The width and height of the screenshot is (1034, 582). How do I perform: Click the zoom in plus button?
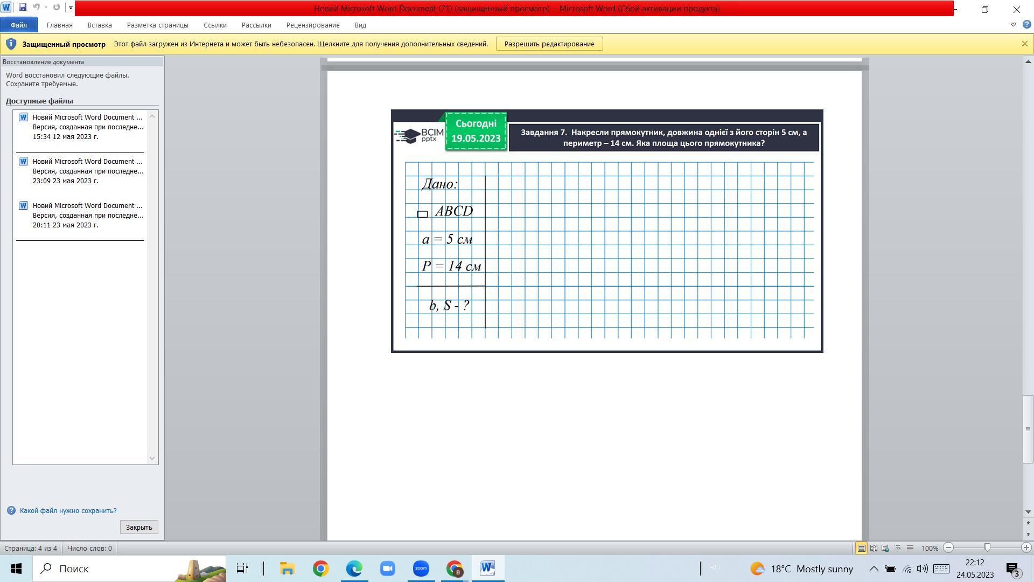pos(1026,548)
